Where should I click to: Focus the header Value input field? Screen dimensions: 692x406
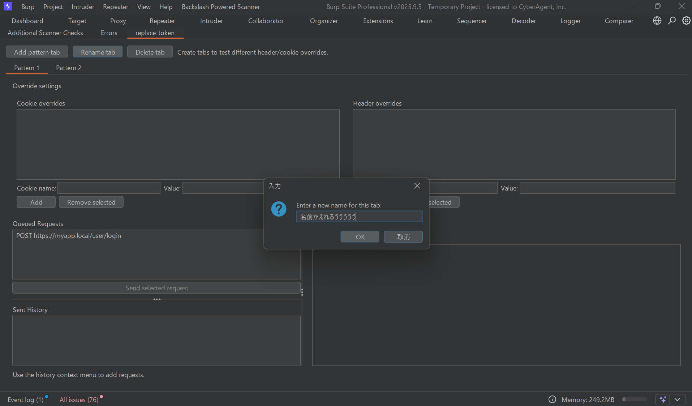pyautogui.click(x=597, y=188)
